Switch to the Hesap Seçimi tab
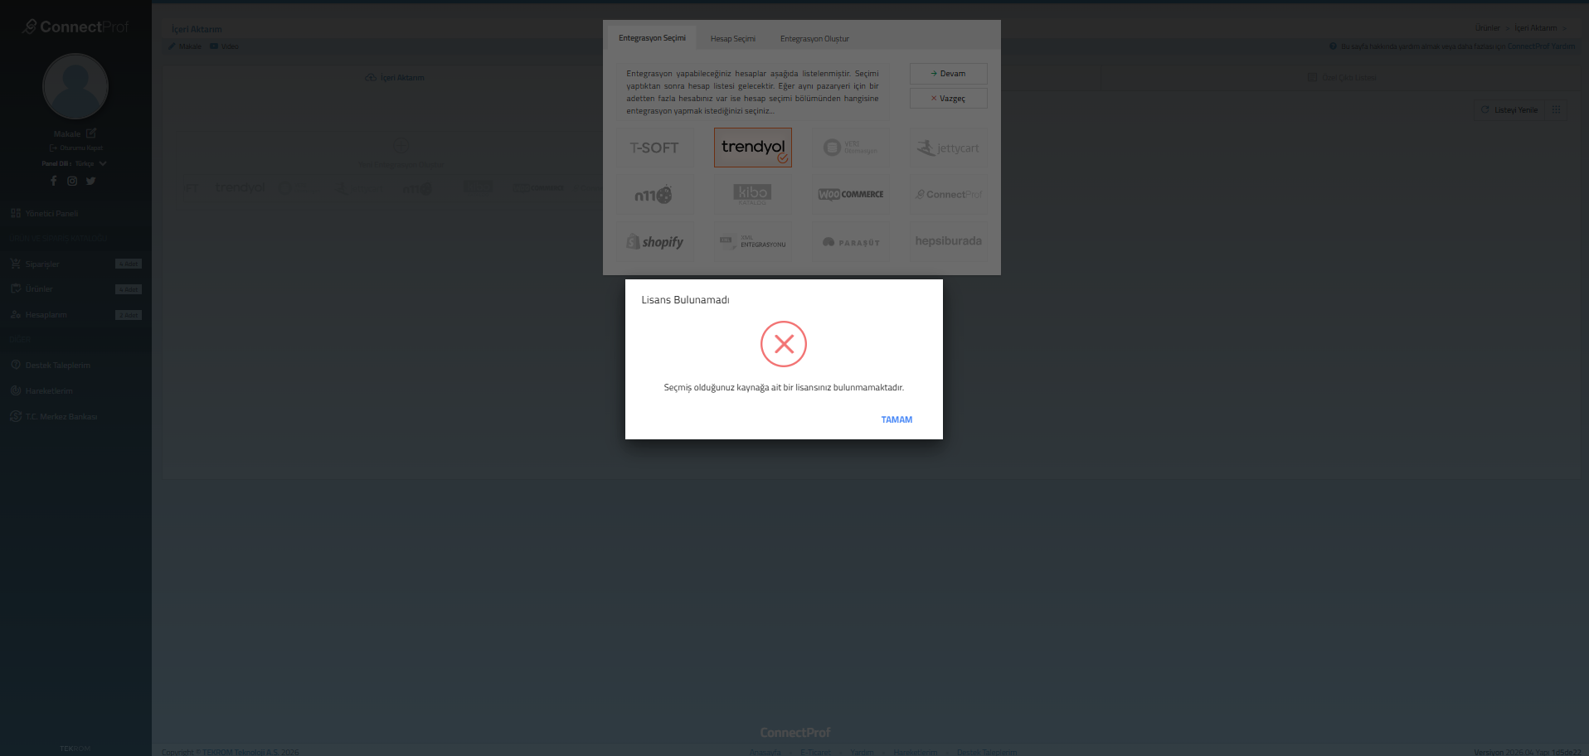Image resolution: width=1589 pixels, height=756 pixels. pyautogui.click(x=732, y=39)
